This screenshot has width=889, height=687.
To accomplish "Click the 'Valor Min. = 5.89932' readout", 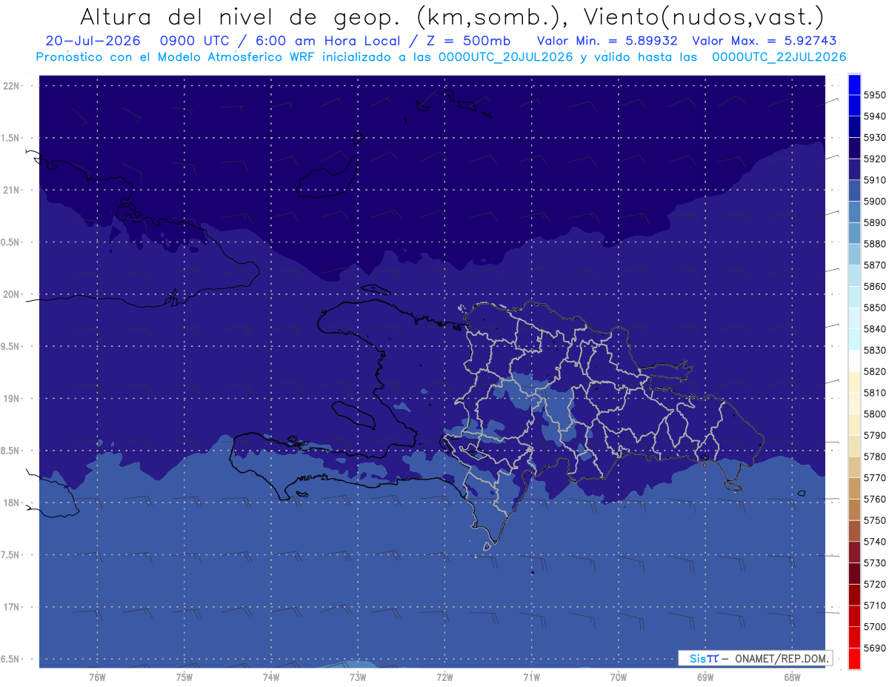I will (x=607, y=41).
